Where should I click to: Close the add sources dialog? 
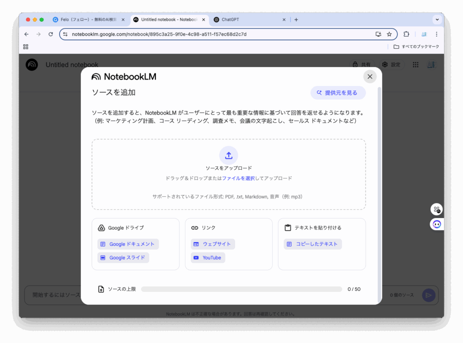pyautogui.click(x=370, y=76)
